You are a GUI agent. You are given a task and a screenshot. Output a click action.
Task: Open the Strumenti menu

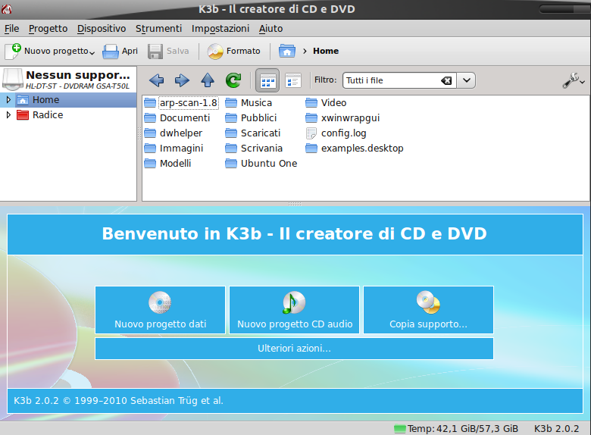[158, 29]
